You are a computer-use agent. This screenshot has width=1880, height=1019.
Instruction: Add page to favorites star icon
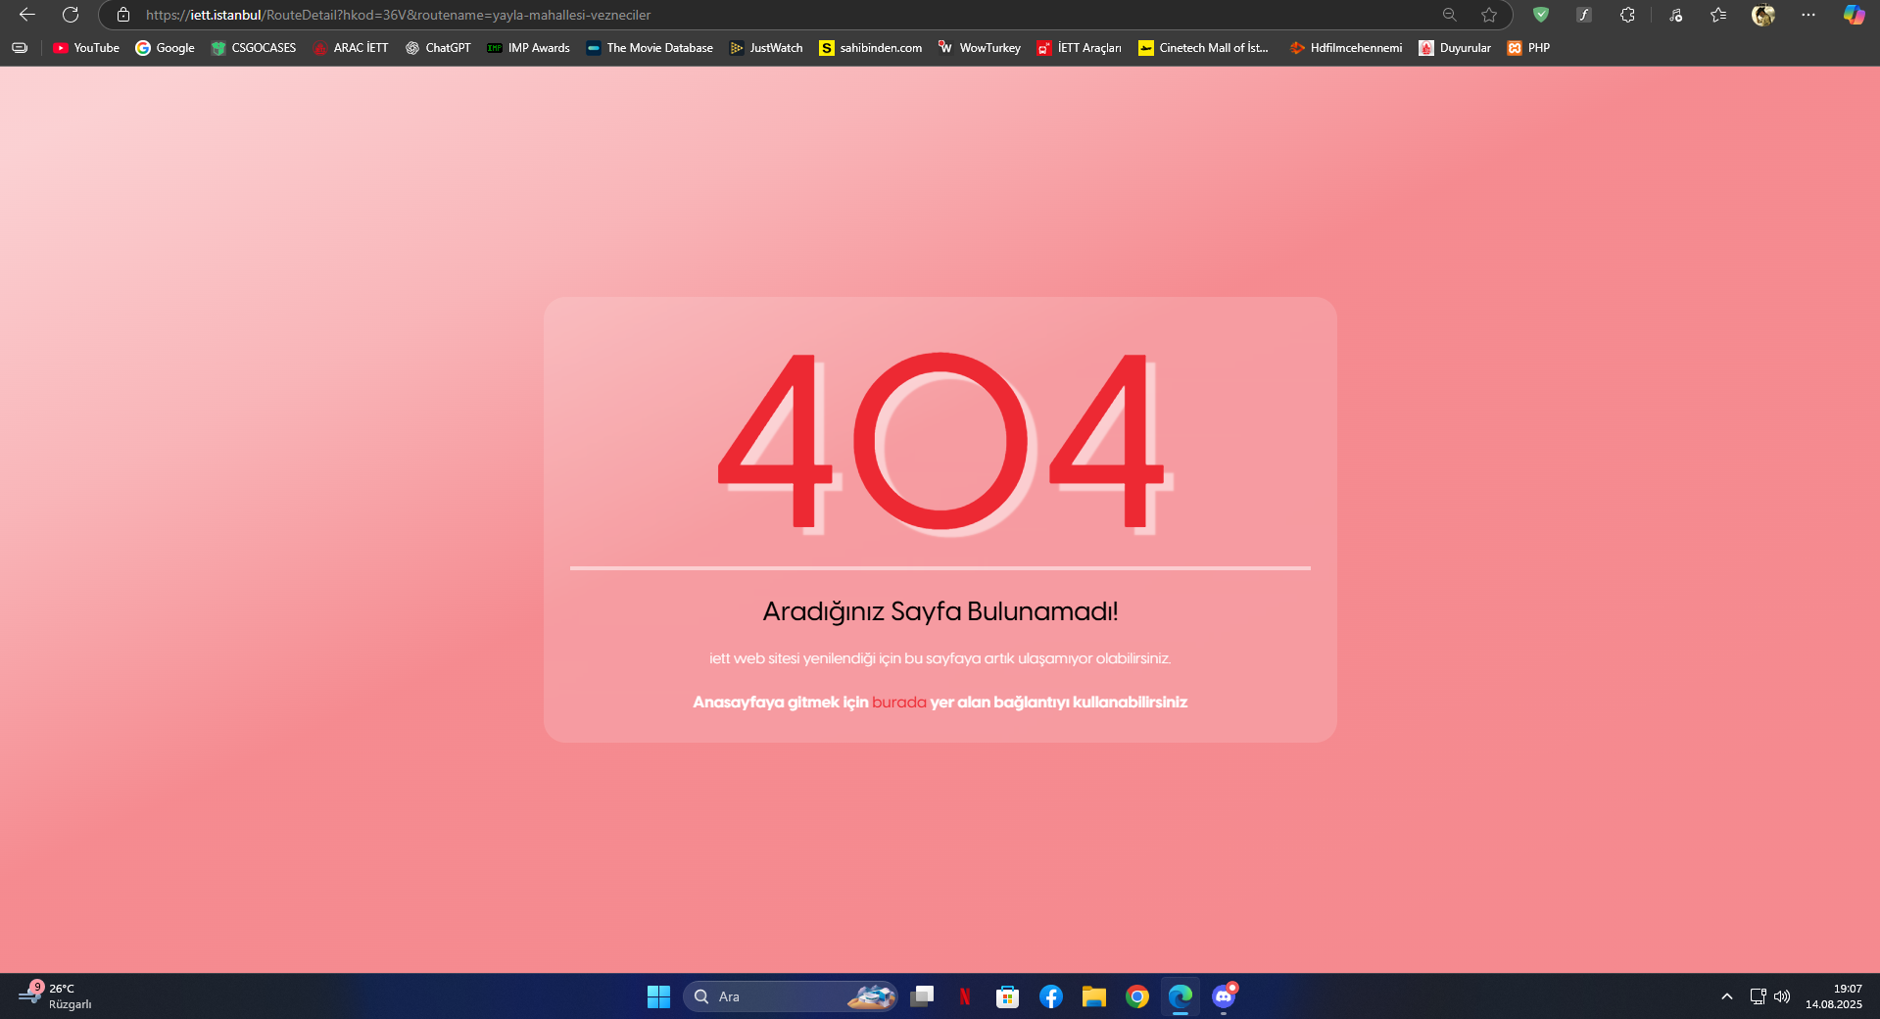pyautogui.click(x=1489, y=15)
